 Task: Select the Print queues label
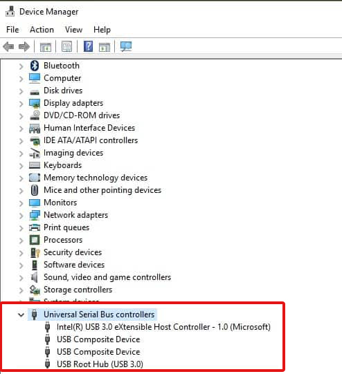(x=66, y=227)
